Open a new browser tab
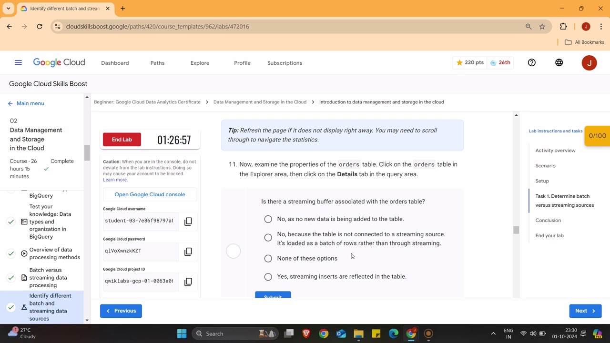 coord(122,8)
